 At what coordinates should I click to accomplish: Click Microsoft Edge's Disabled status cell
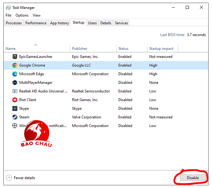pyautogui.click(x=125, y=74)
